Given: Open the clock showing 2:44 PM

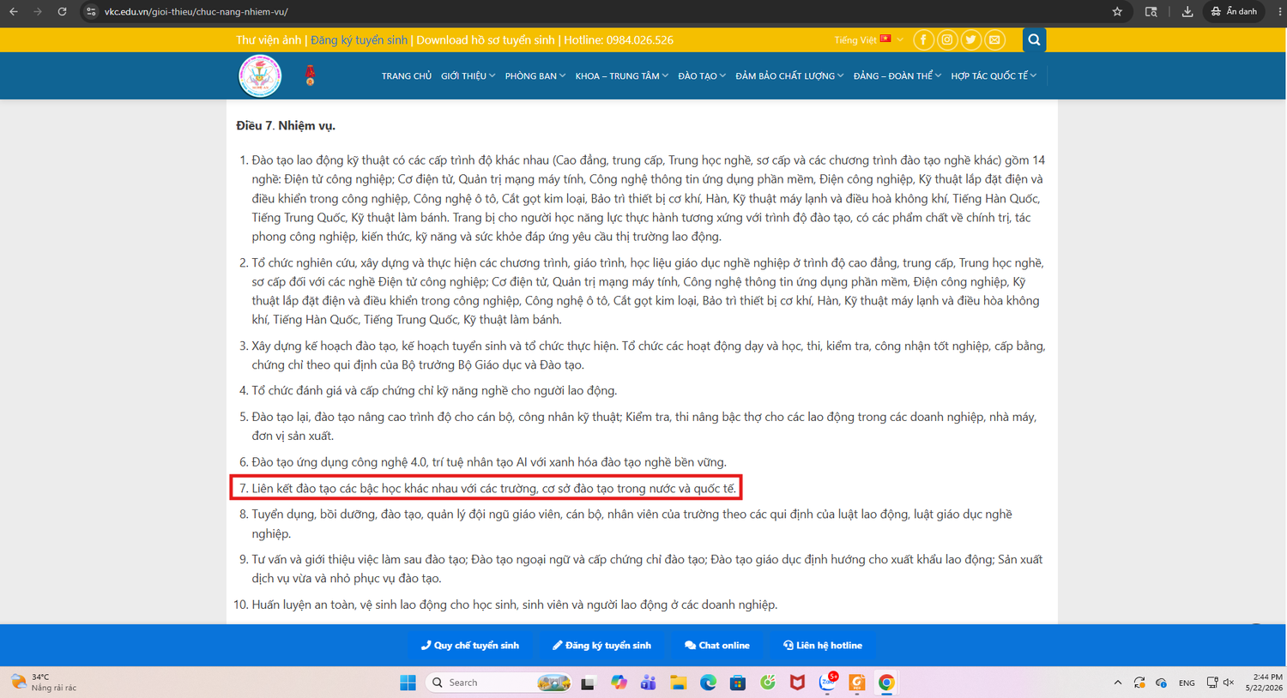Looking at the screenshot, I should [x=1266, y=683].
